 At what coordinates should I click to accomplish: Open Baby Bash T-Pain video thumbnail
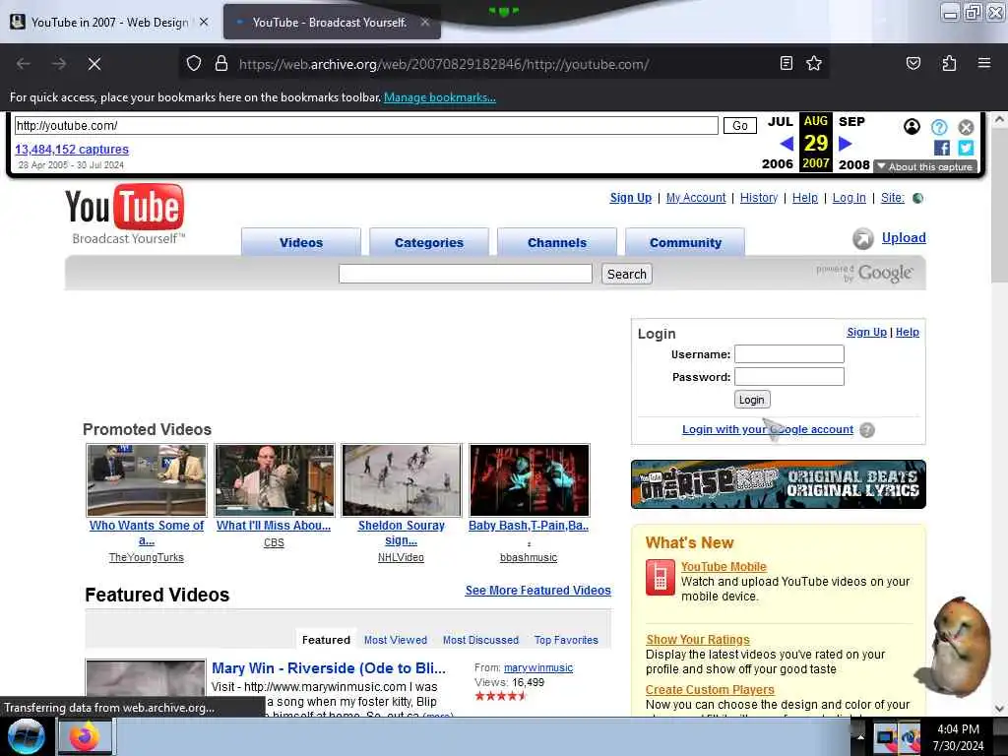529,480
